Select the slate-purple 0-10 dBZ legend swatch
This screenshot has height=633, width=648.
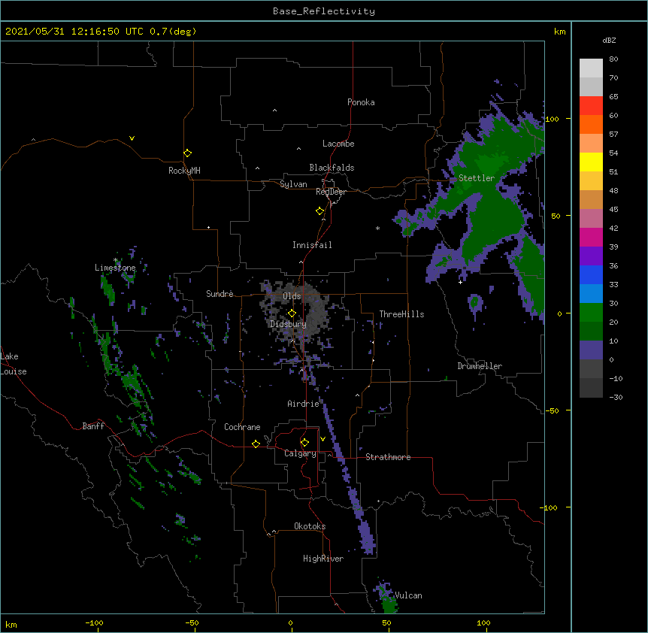pos(591,350)
